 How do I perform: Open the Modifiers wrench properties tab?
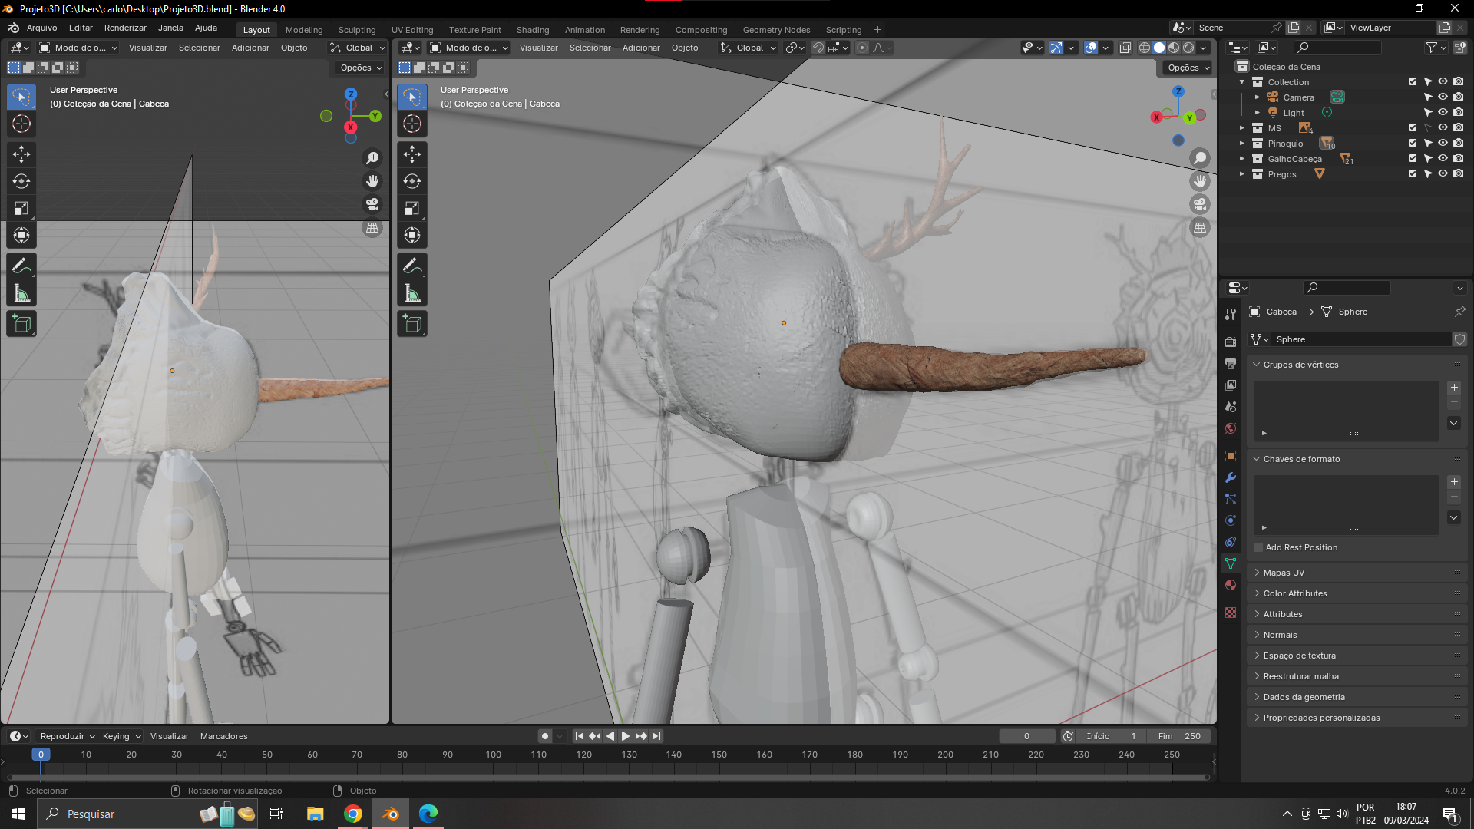1231,477
